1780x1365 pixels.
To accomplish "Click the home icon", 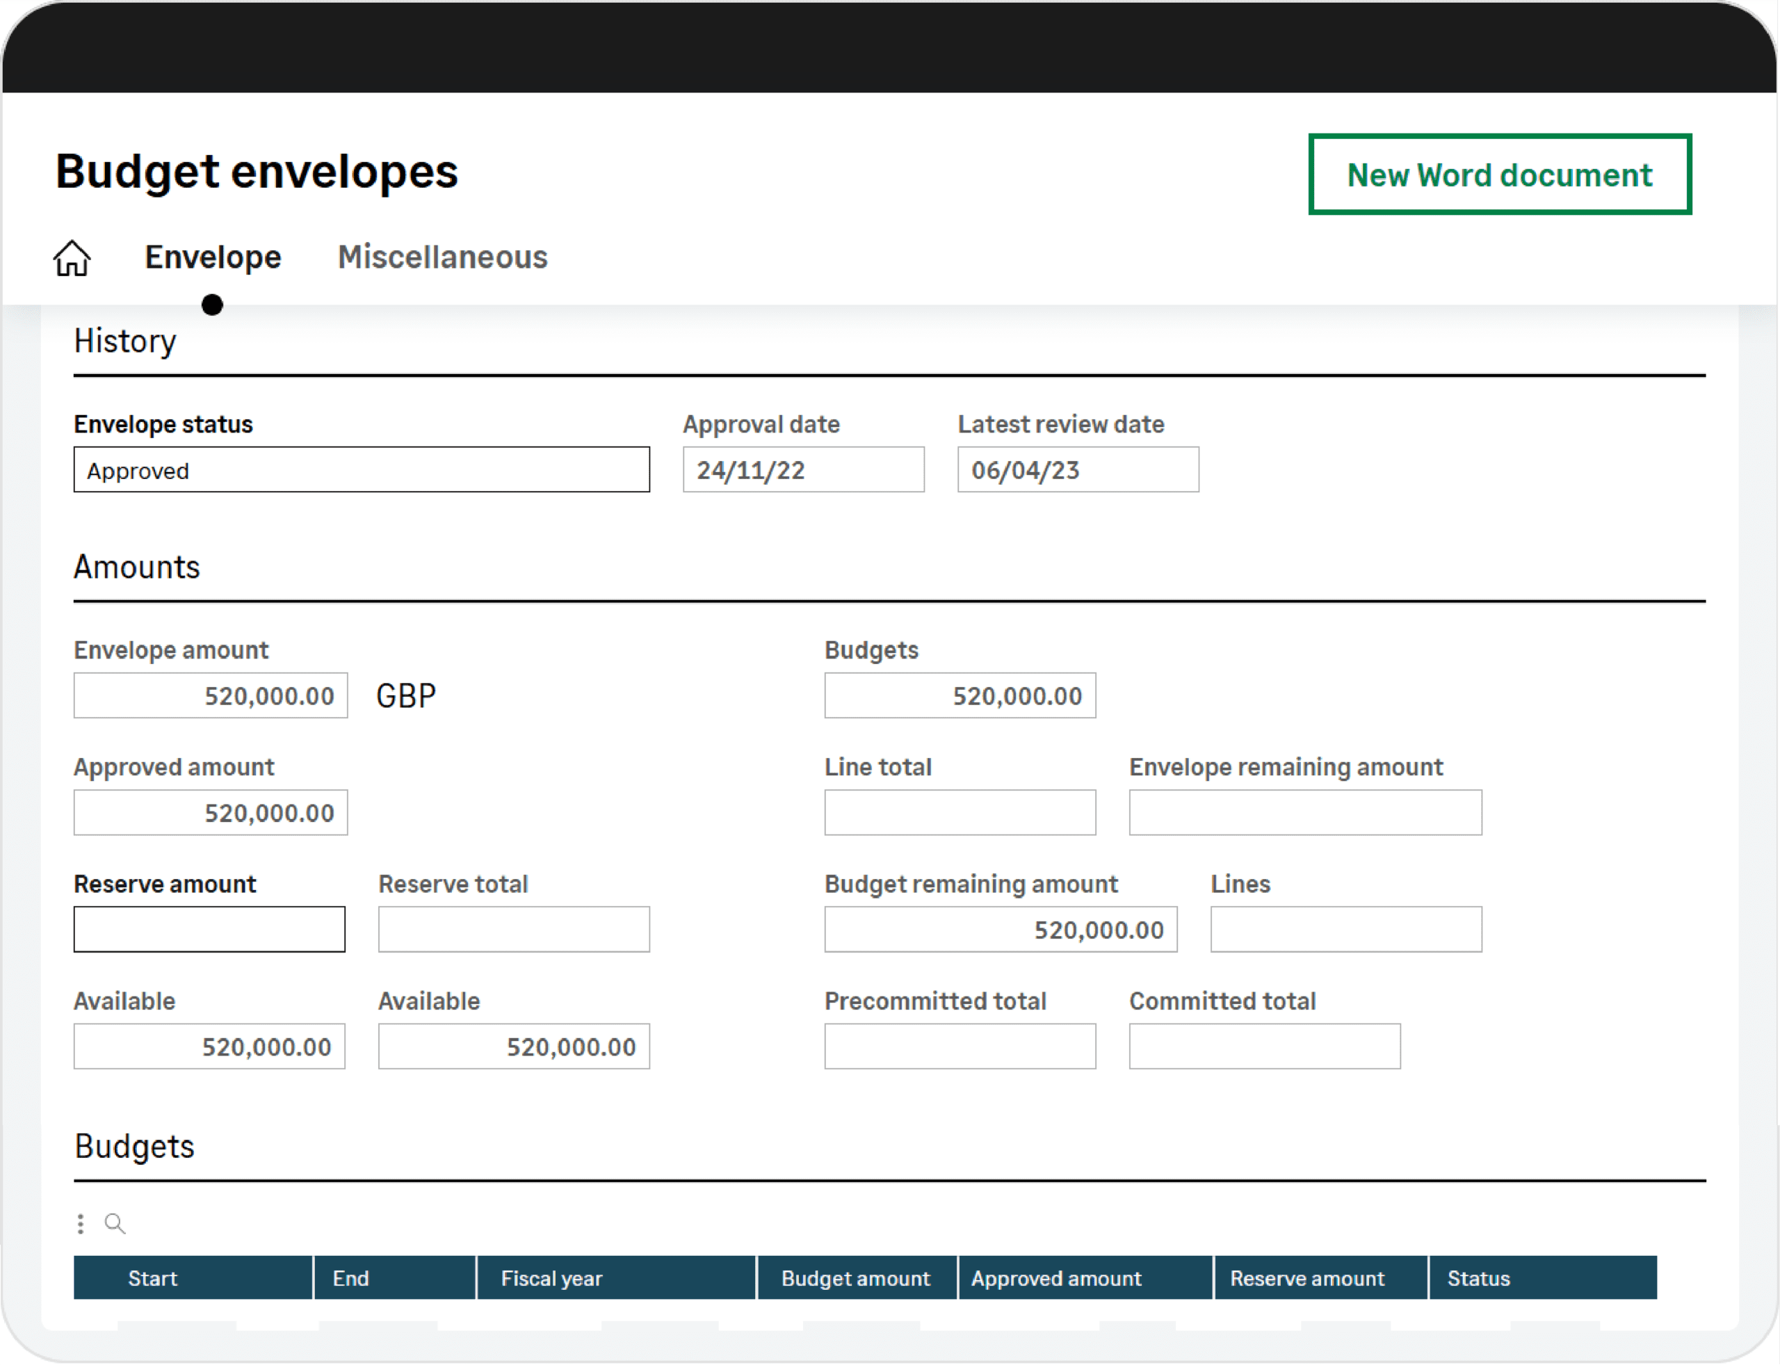I will pyautogui.click(x=72, y=259).
